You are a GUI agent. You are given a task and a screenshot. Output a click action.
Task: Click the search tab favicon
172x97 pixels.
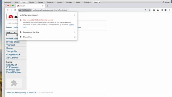18,6
